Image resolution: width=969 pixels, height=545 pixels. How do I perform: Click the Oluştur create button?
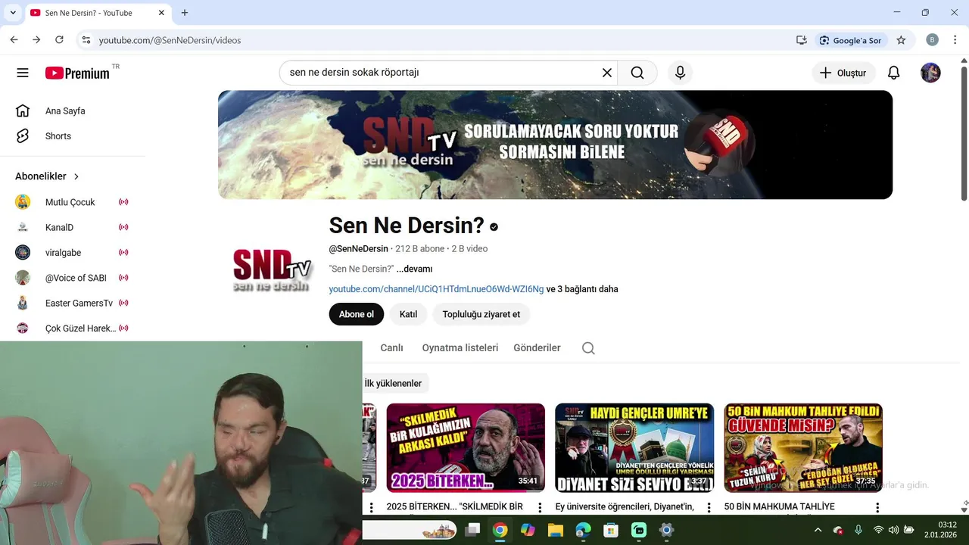844,73
